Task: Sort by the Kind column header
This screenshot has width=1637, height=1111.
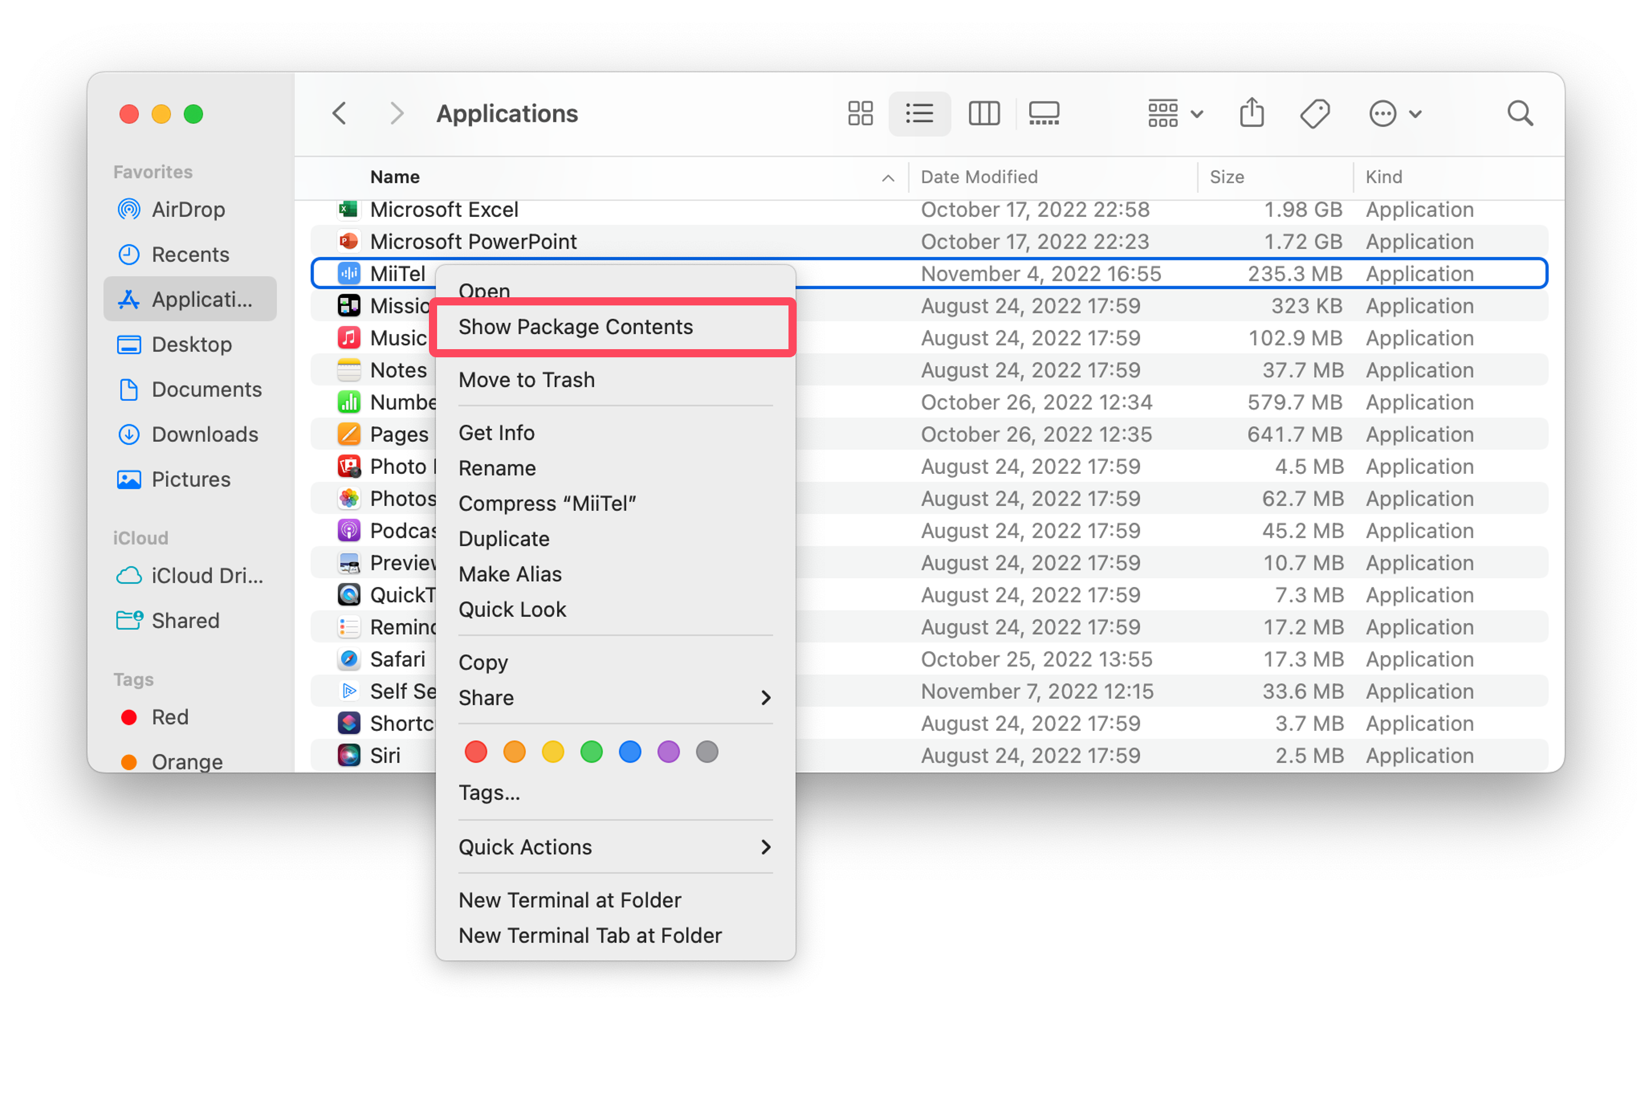Action: (x=1383, y=177)
